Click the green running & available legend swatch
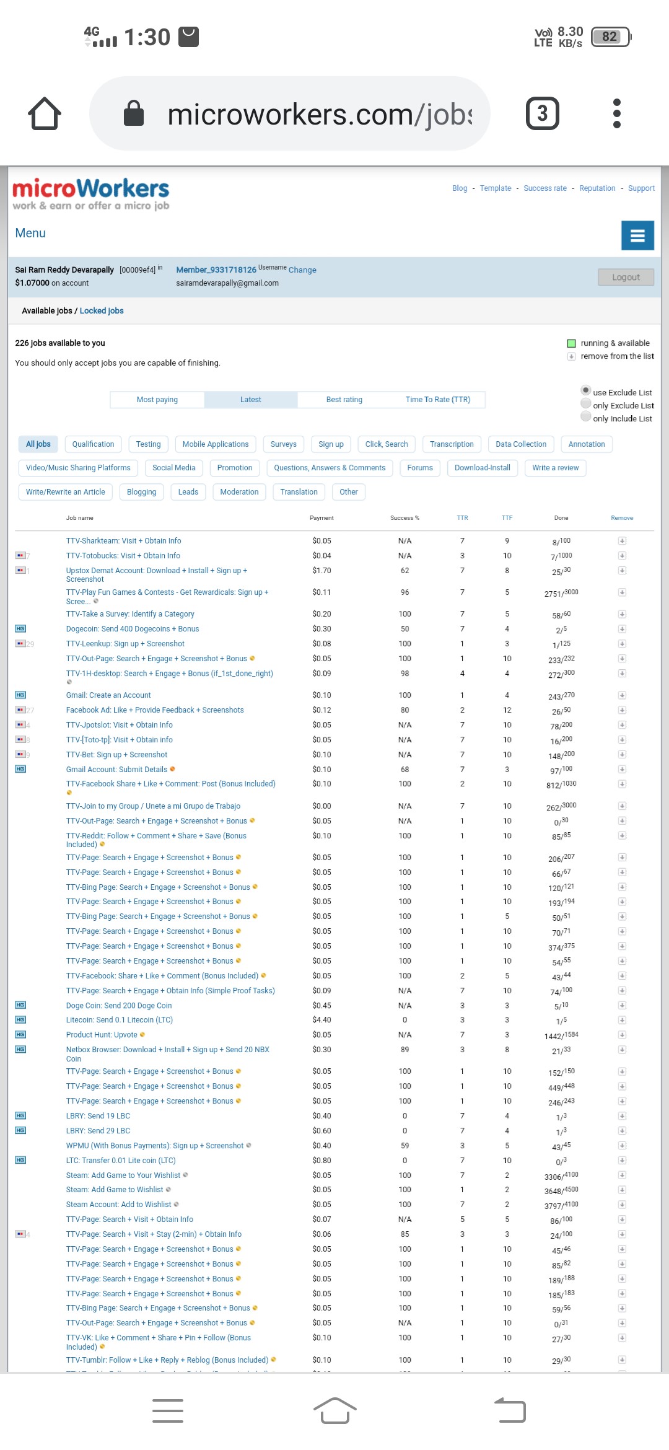 (x=571, y=343)
